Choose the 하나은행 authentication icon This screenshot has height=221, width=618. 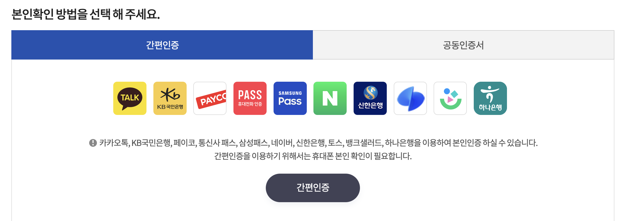coord(490,98)
